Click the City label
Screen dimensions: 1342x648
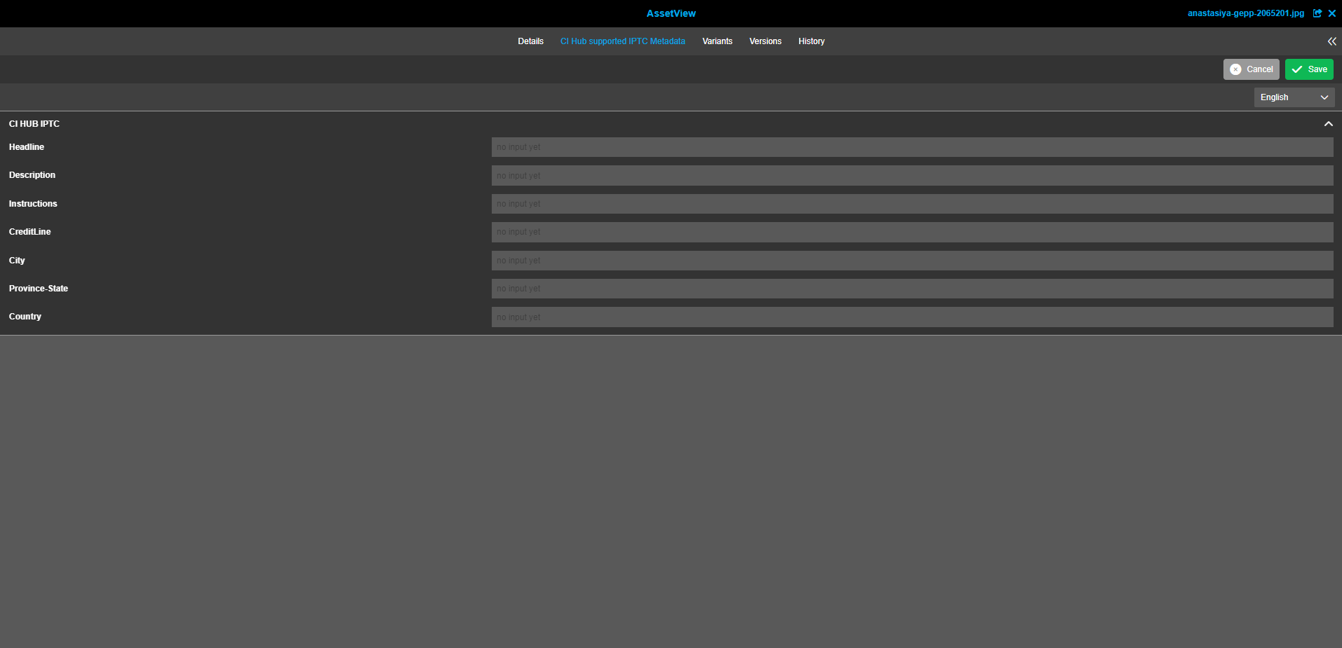pyautogui.click(x=17, y=261)
